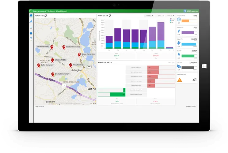Click the orange Utility Cost YTD progress bar
Viewport: 228px width, 153px height.
coord(189,21)
